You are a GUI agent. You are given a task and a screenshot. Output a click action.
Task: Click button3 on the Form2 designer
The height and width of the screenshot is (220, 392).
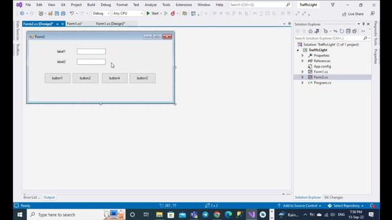143,78
